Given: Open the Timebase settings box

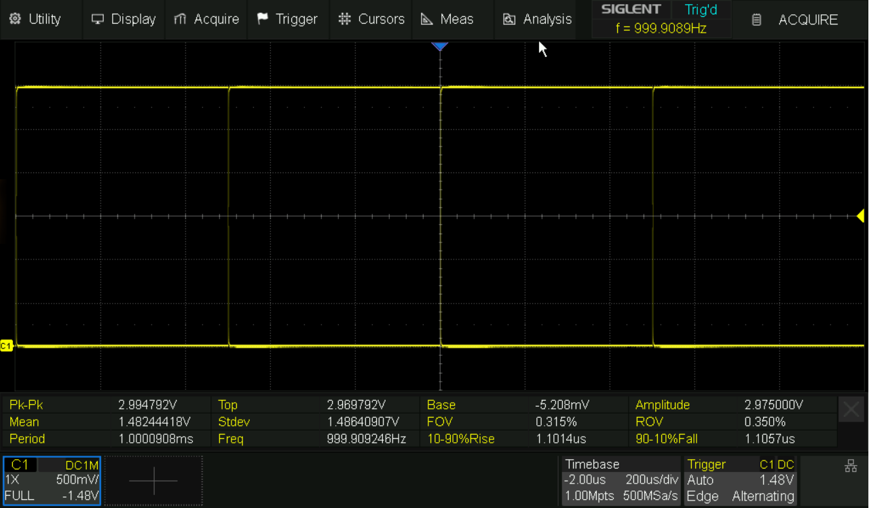Looking at the screenshot, I should point(621,480).
